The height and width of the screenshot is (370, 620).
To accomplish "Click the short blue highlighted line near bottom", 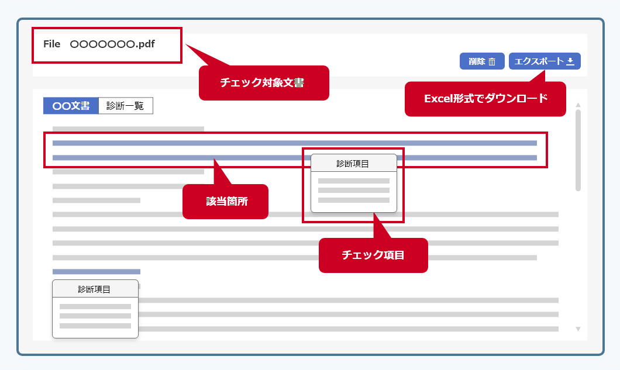I will click(97, 271).
